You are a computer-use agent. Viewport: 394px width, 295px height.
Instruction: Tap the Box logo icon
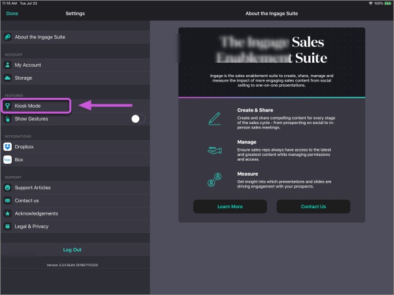(x=8, y=160)
